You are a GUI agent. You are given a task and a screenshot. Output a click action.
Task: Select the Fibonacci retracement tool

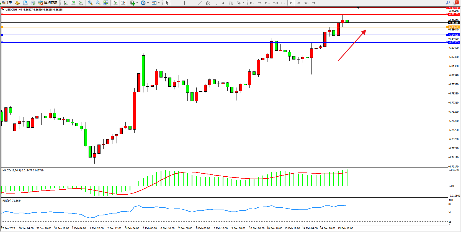(x=215, y=3)
